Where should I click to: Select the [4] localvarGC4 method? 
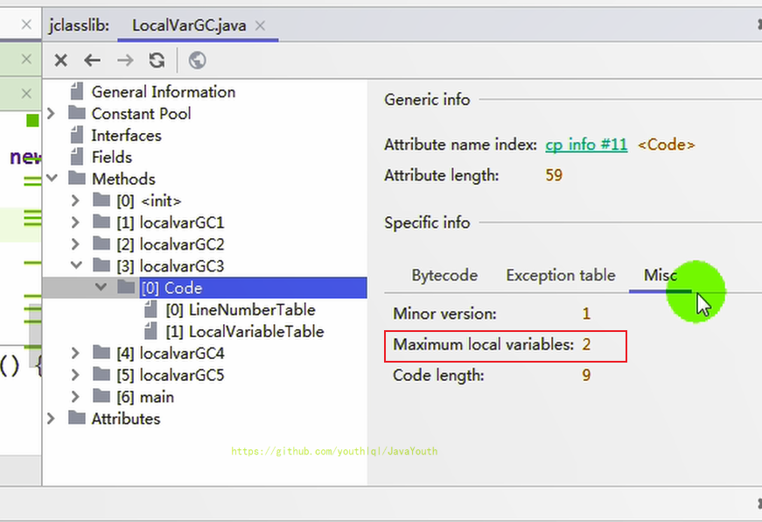pyautogui.click(x=170, y=354)
